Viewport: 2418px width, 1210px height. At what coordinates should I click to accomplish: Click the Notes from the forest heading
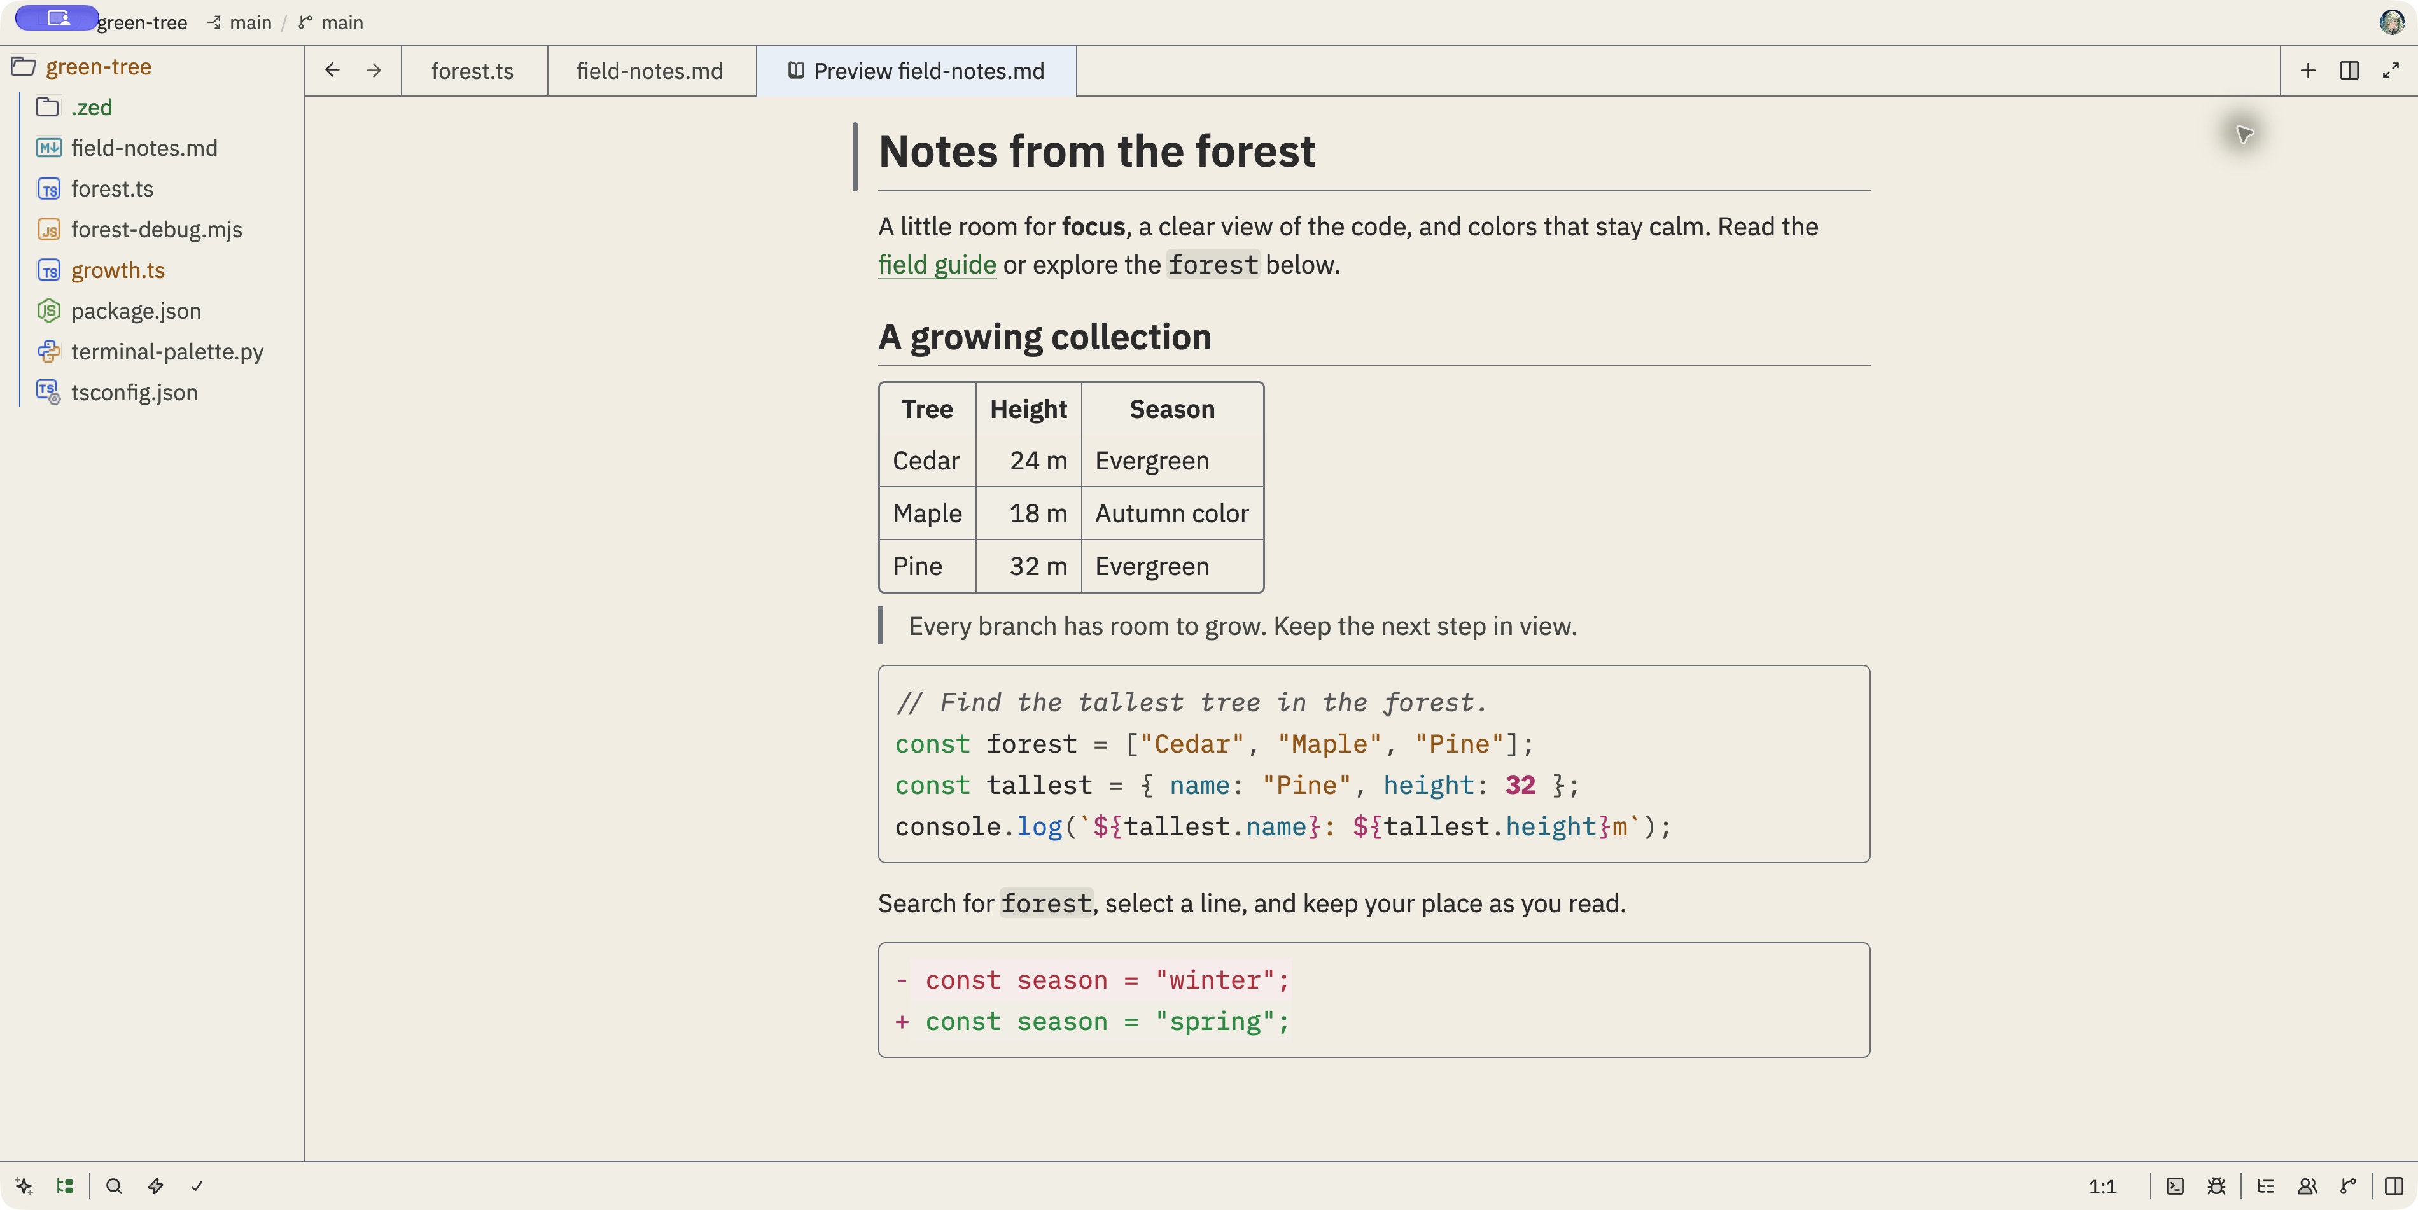coord(1096,151)
